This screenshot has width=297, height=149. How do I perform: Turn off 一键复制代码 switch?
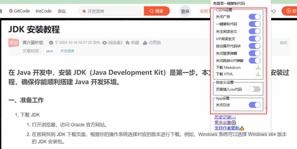point(254,24)
